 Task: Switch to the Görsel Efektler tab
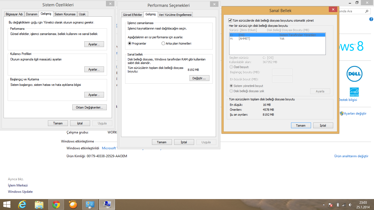pyautogui.click(x=133, y=15)
